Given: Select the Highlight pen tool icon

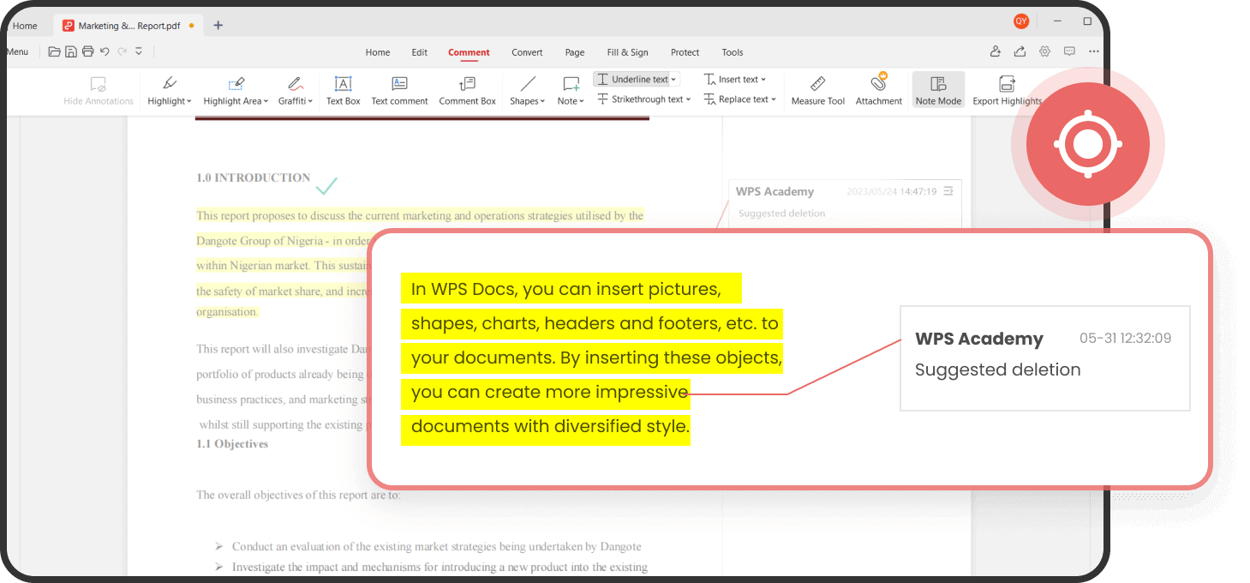Looking at the screenshot, I should pyautogui.click(x=170, y=83).
